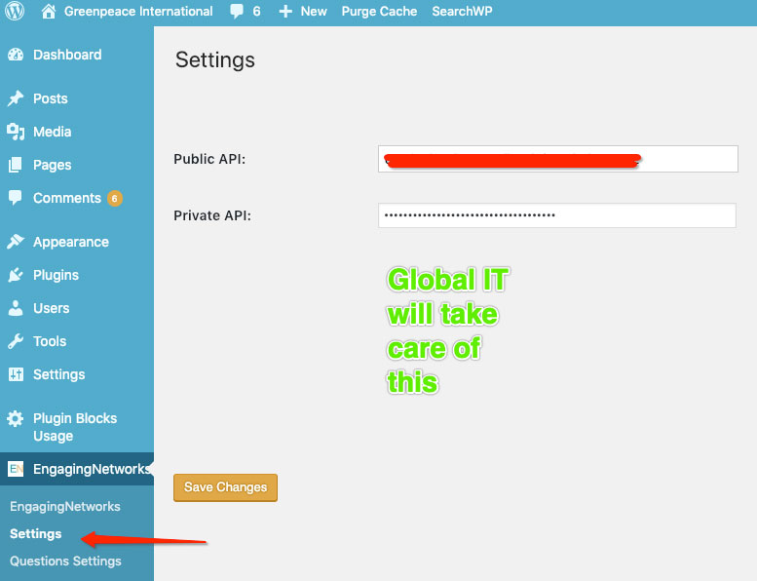
Task: Click the Save Changes button
Action: [225, 487]
